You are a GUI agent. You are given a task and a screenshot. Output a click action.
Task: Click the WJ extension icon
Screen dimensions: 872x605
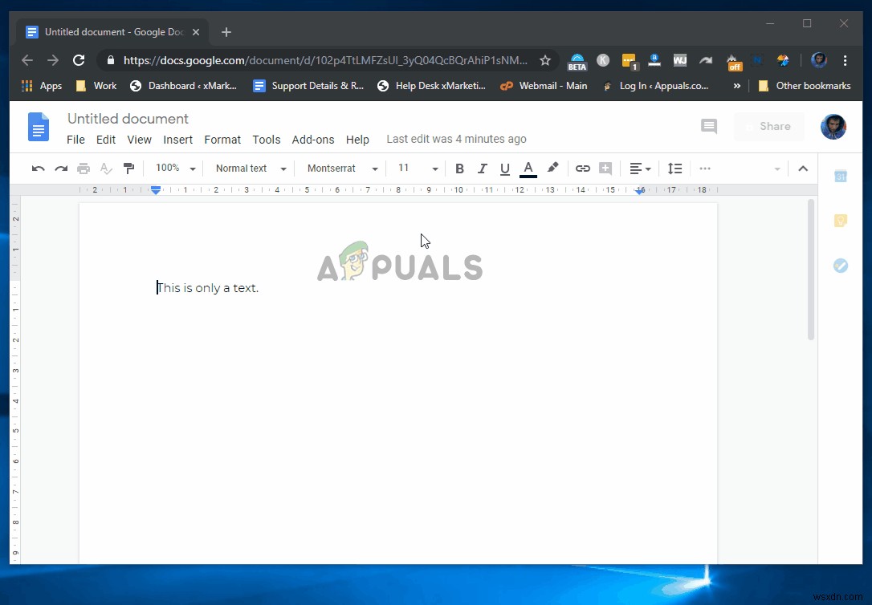coord(679,60)
